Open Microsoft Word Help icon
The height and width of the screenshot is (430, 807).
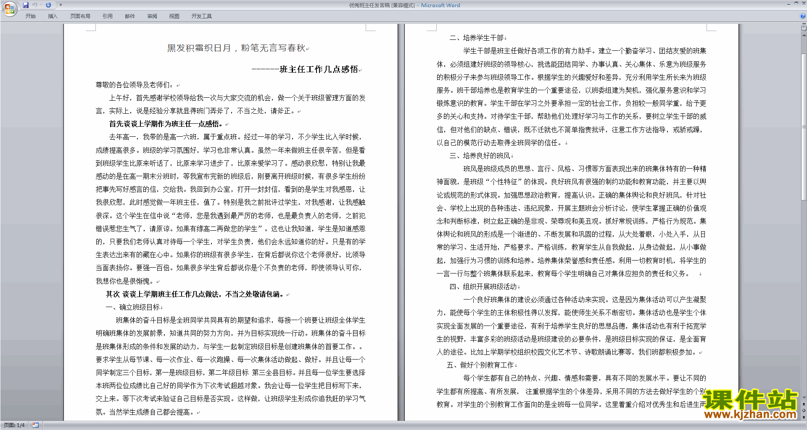(803, 16)
